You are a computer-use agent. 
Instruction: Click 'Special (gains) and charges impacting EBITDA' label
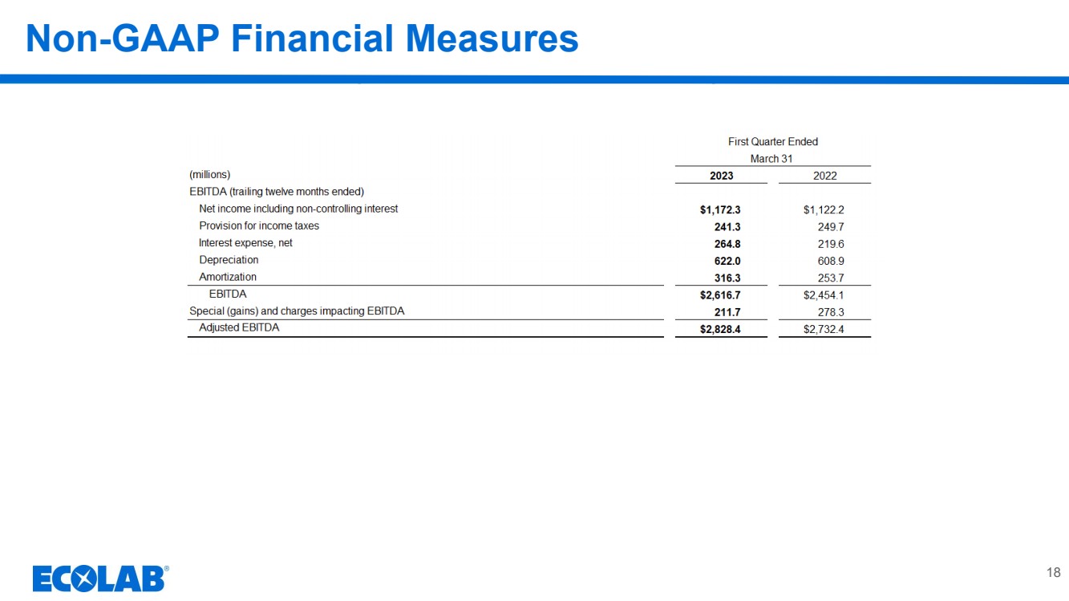click(297, 311)
